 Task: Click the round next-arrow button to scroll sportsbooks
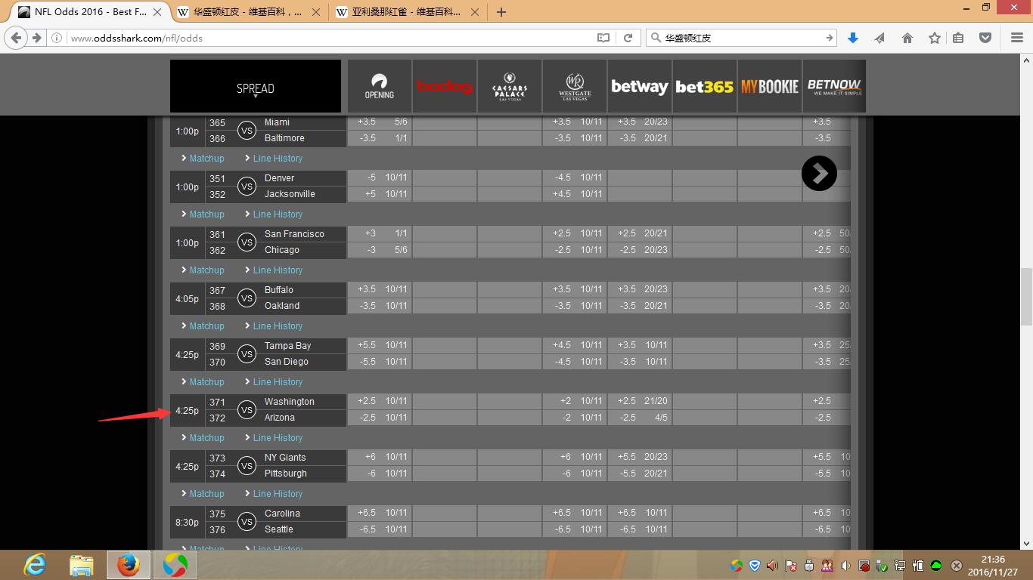(819, 174)
